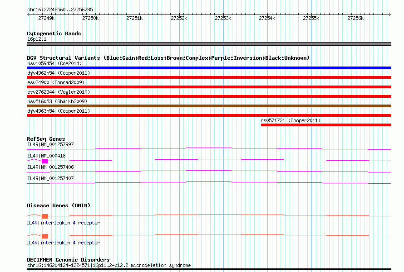Click the magenta exon box of NM_000418
This screenshot has width=404, height=272.
[x=45, y=161]
